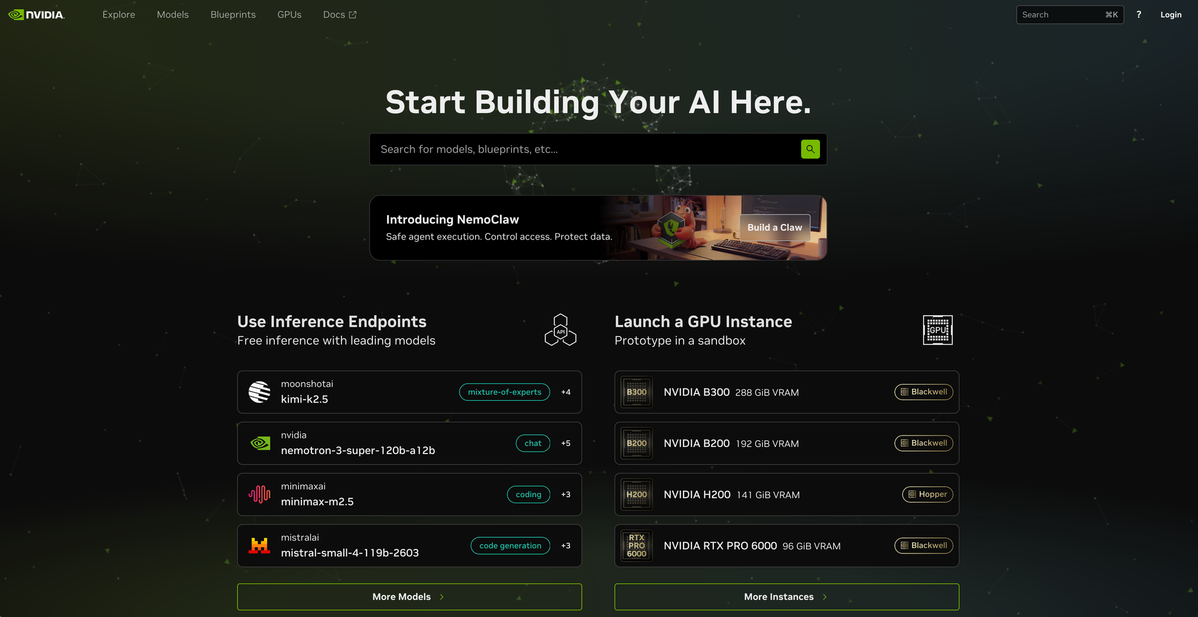The height and width of the screenshot is (617, 1198).
Task: Click the H200 chip thumbnail image
Action: 636,494
